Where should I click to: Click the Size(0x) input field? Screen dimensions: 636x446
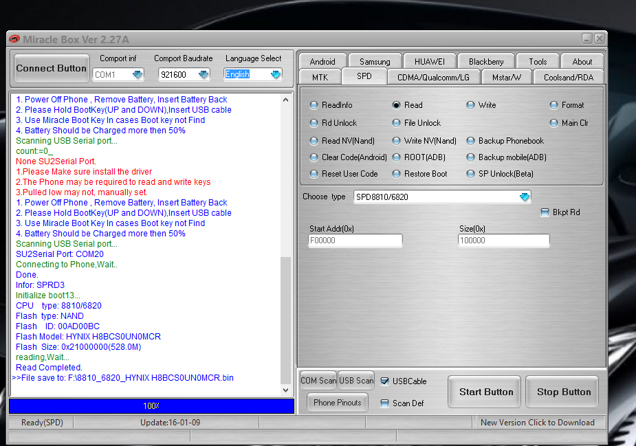click(504, 241)
